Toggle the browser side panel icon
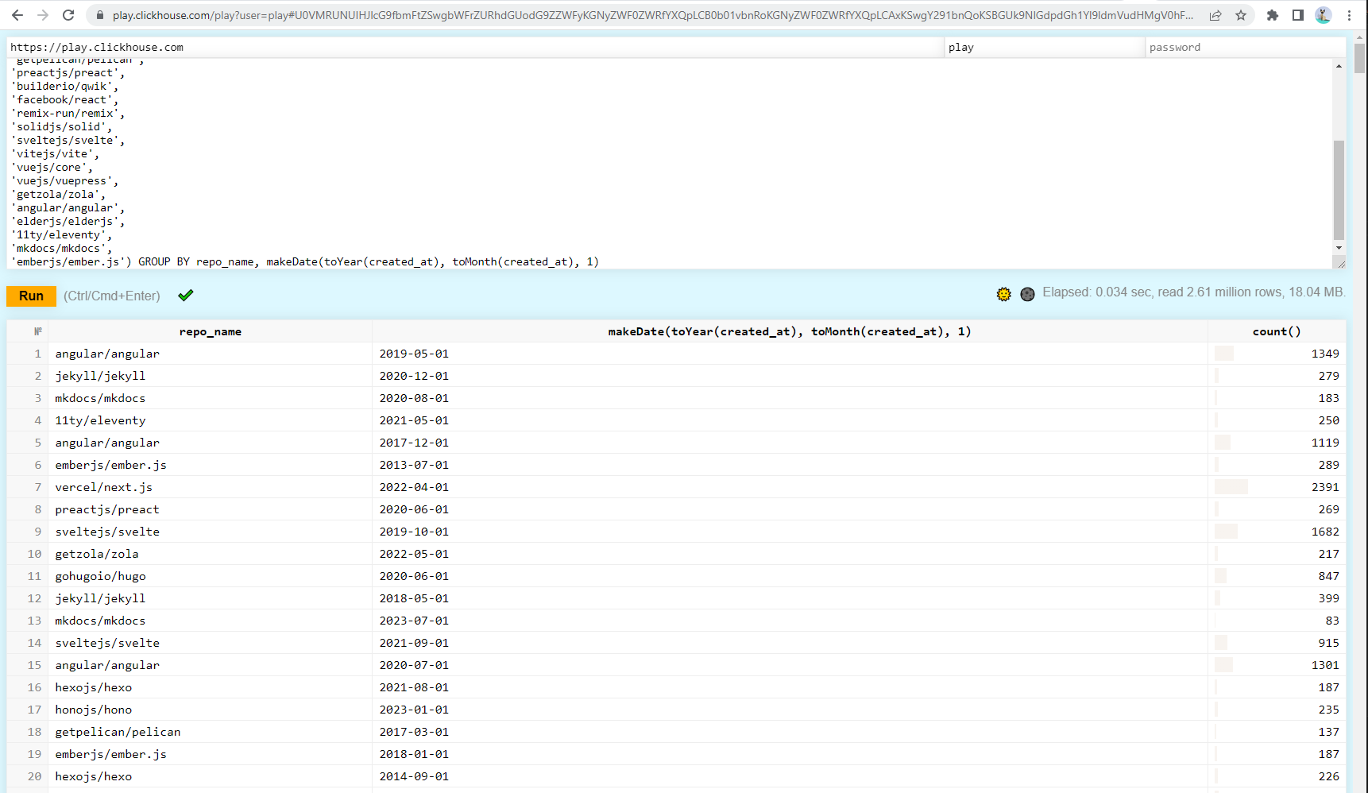Screen dimensions: 1368x793 [1298, 15]
